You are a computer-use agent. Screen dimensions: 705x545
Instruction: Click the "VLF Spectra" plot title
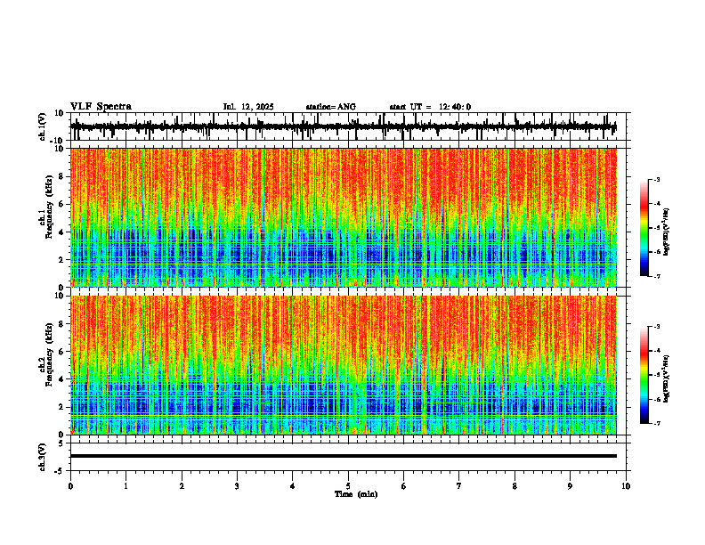[x=101, y=107]
